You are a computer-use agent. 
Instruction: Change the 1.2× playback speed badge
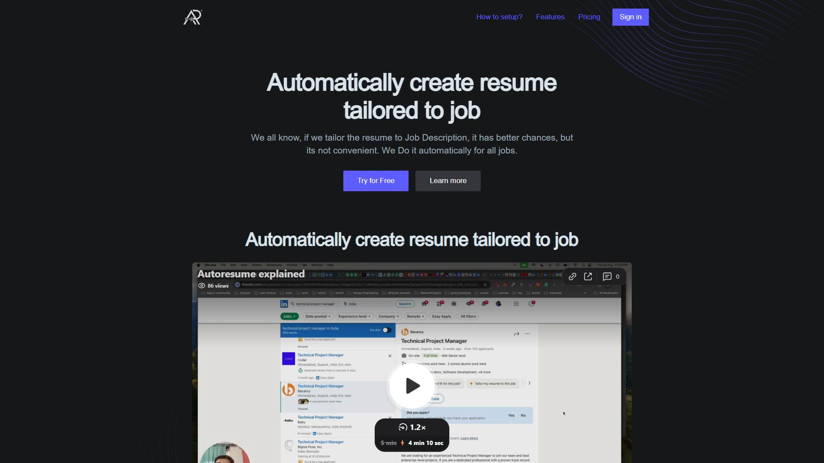412,427
